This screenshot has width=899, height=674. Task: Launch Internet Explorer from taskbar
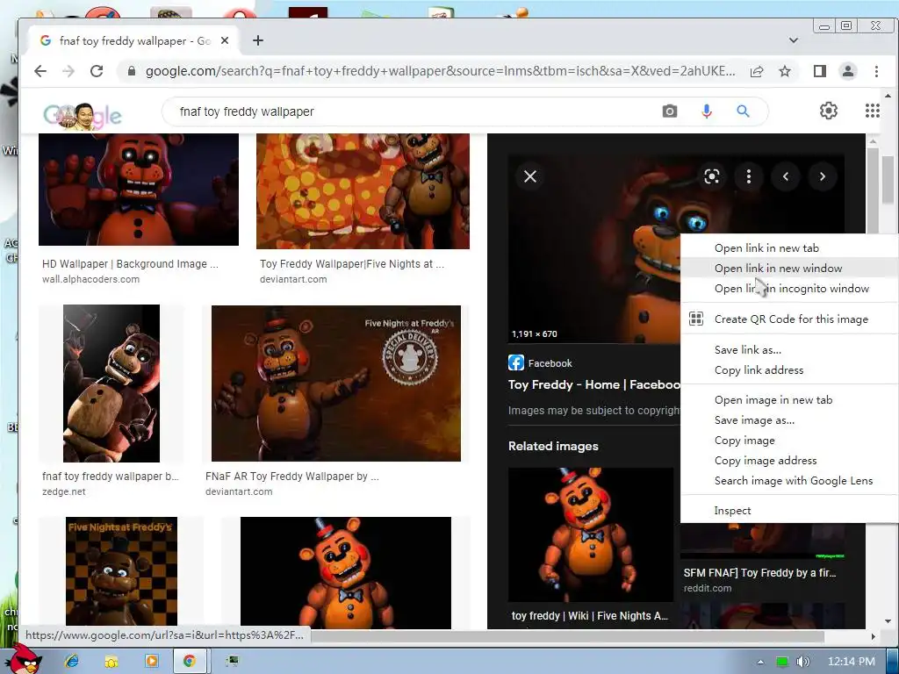72,661
